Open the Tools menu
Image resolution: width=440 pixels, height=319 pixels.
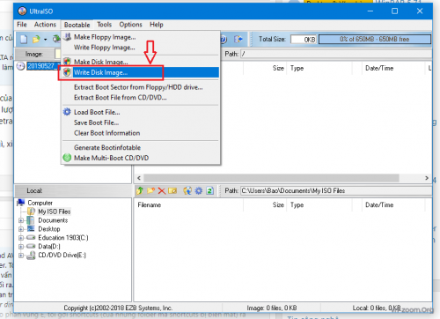(x=104, y=25)
